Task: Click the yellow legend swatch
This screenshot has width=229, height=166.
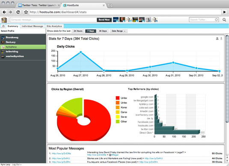Action: pos(118,117)
